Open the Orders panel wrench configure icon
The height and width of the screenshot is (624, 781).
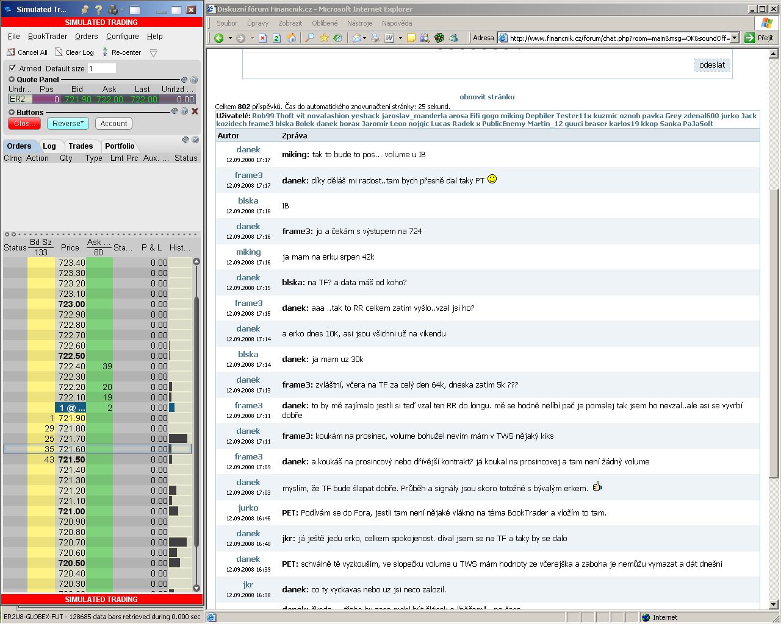click(185, 140)
